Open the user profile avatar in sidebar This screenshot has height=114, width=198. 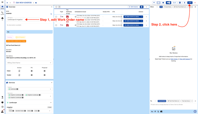pos(2,111)
